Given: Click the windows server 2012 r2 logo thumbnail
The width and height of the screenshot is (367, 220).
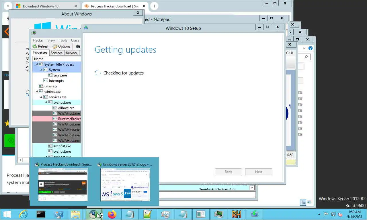Looking at the screenshot, I should (125, 184).
